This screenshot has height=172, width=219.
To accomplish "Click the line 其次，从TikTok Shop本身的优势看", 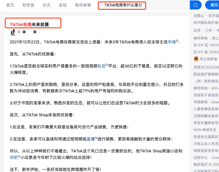I will tap(42, 115).
